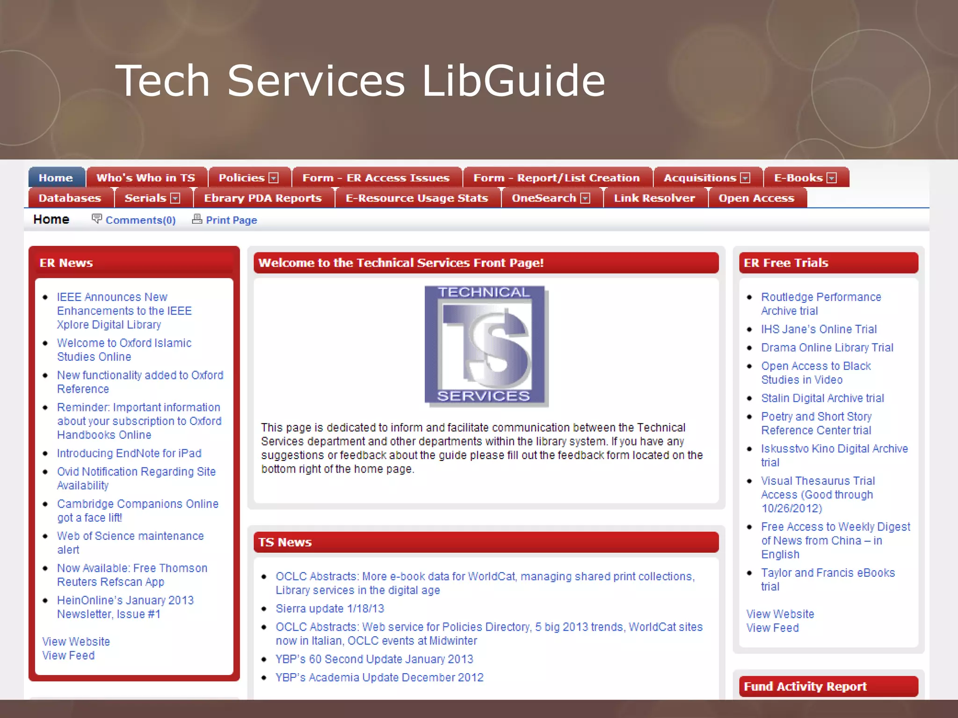Open Cambridge Companions Online face lift link
Image resolution: width=958 pixels, height=718 pixels.
[x=138, y=511]
